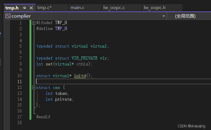
Task: Click line number 5 in the gutter
Action: pos(20,46)
